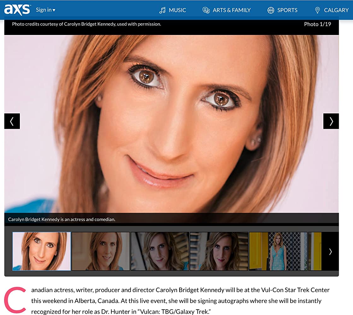This screenshot has width=353, height=315.
Task: Select the ARTS & FAMILY menu label
Action: (x=232, y=10)
